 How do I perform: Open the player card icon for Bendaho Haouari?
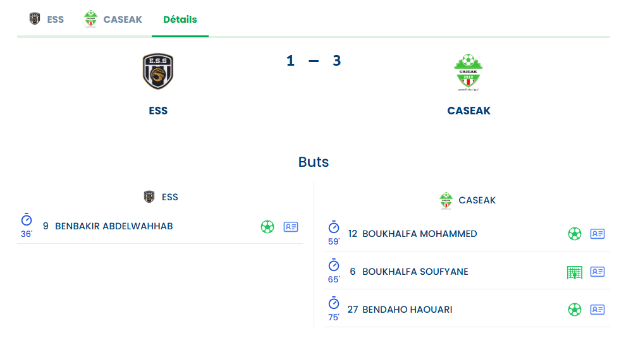coord(597,310)
